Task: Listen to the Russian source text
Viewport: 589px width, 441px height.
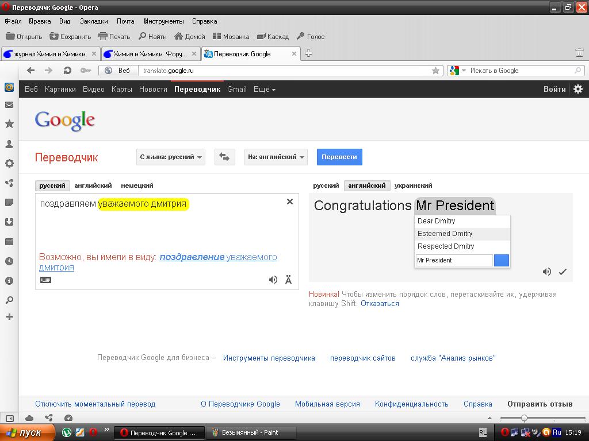Action: pyautogui.click(x=273, y=280)
